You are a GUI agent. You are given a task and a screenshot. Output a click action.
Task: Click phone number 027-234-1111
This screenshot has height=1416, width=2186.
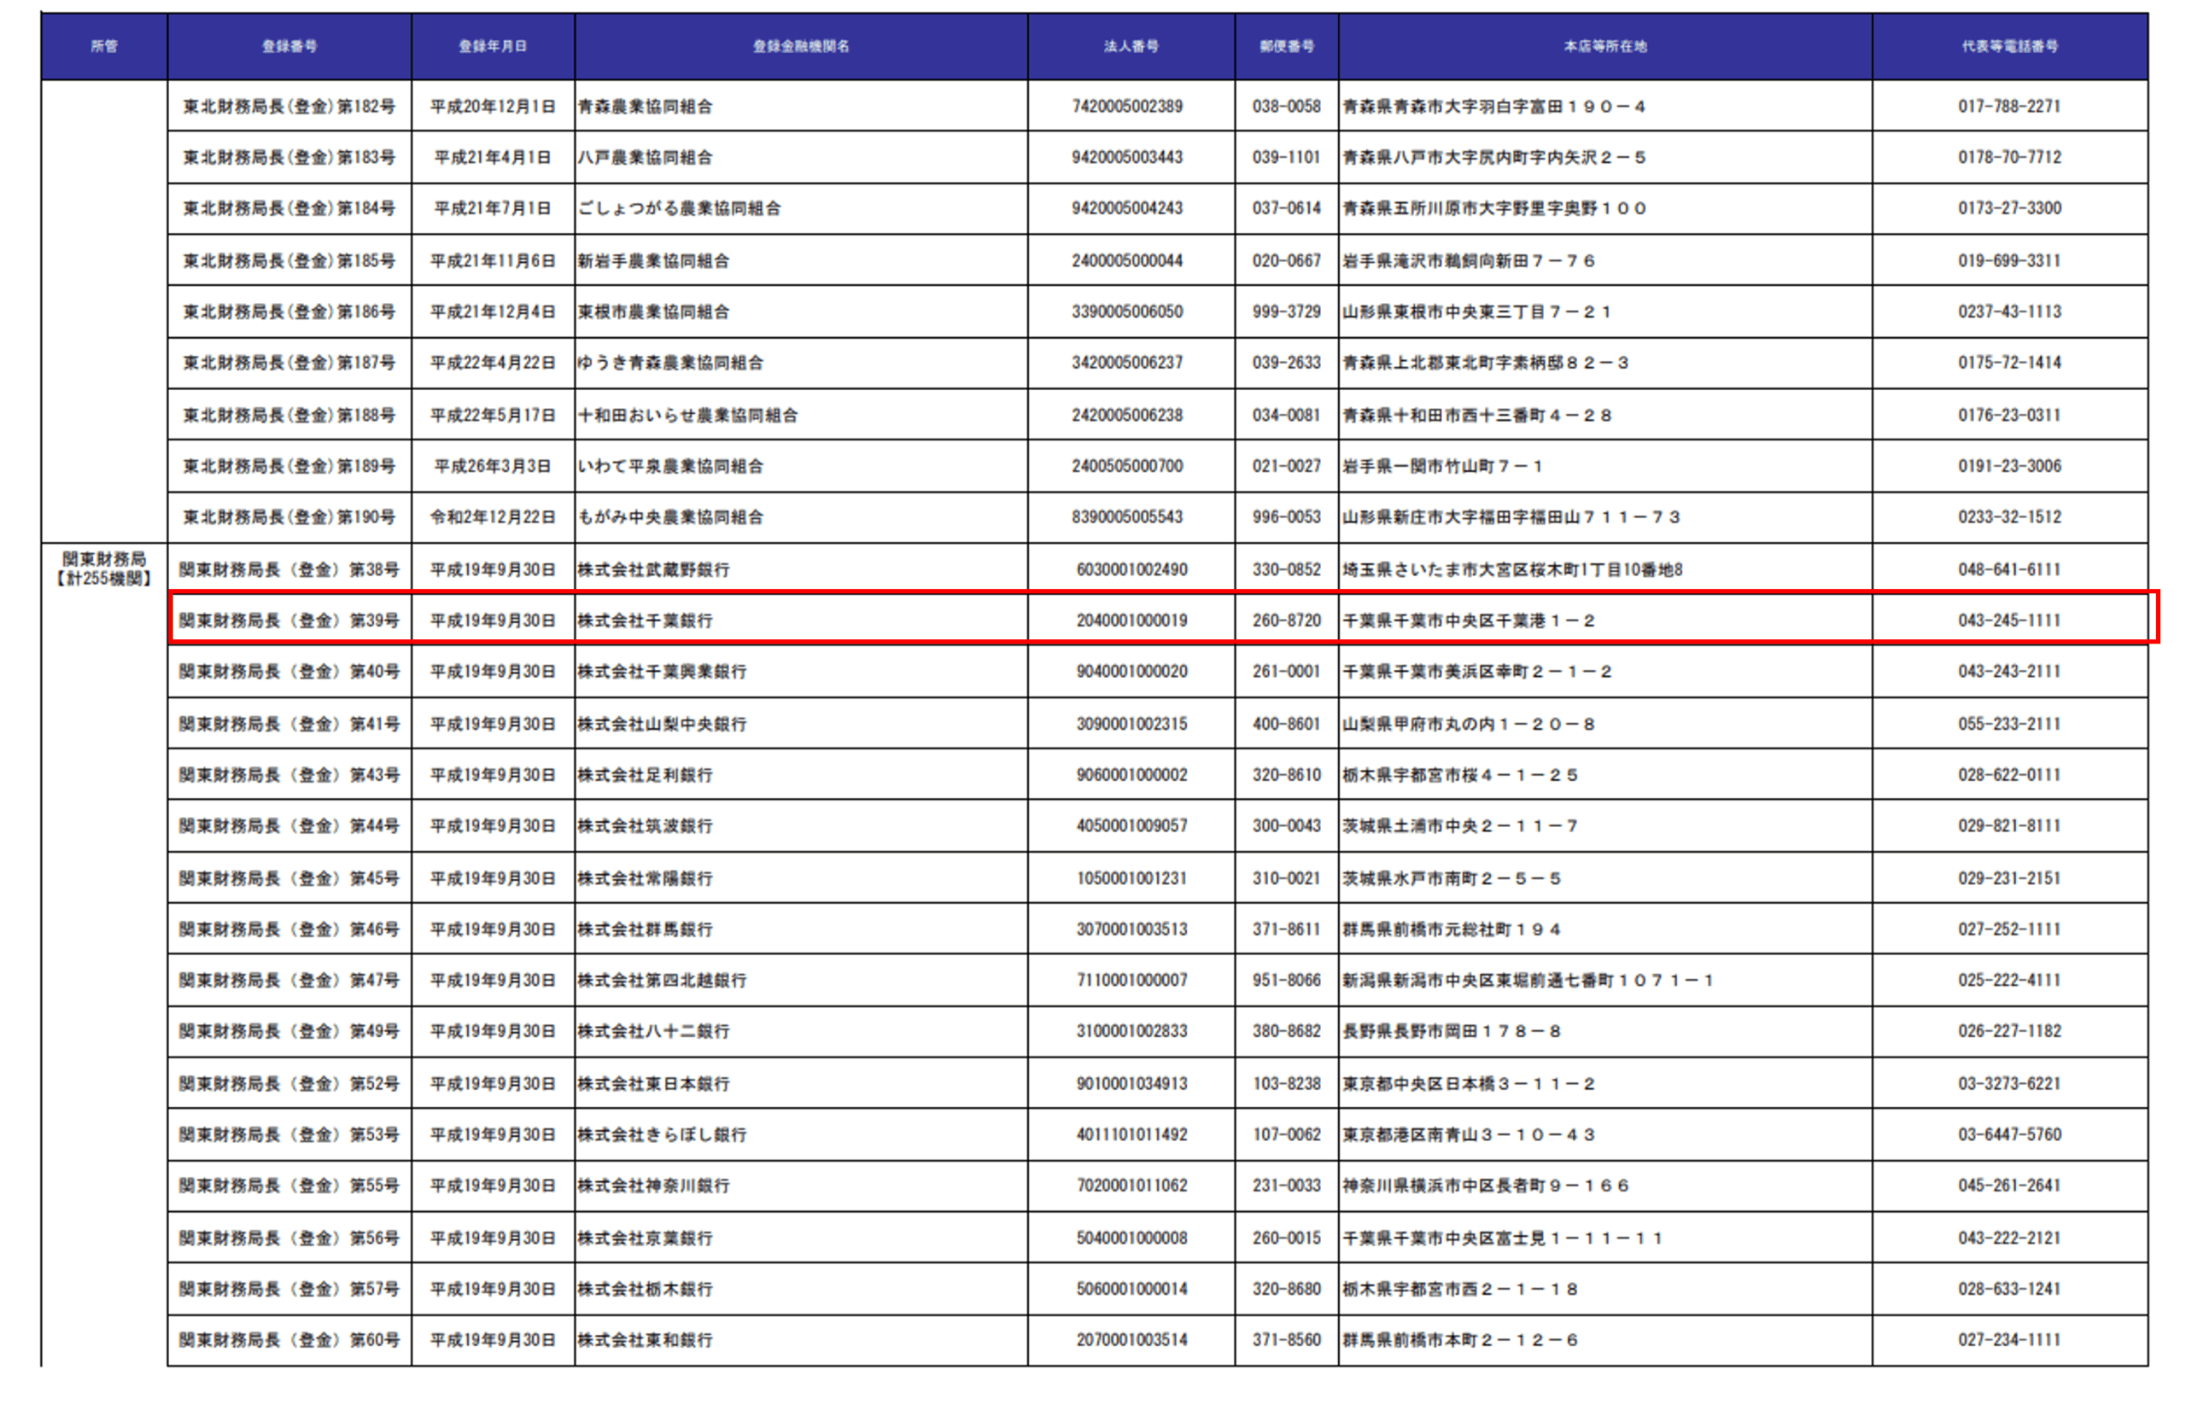point(2008,1340)
